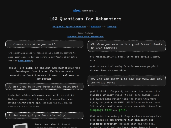Select question '1. Please introduce yourself.'
The image size is (171, 128).
(44, 44)
